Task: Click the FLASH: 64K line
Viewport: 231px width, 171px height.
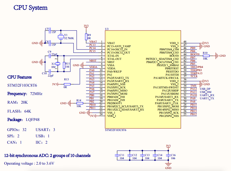Action: pyautogui.click(x=19, y=111)
